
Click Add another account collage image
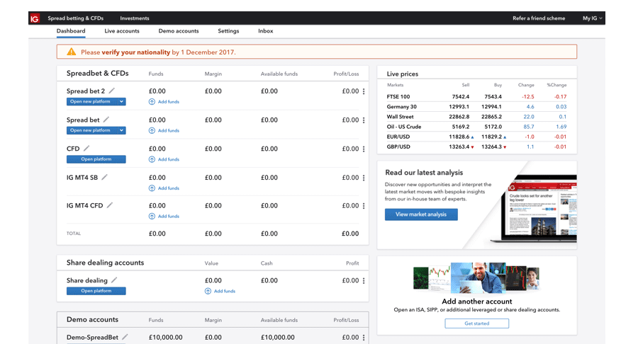tap(477, 278)
